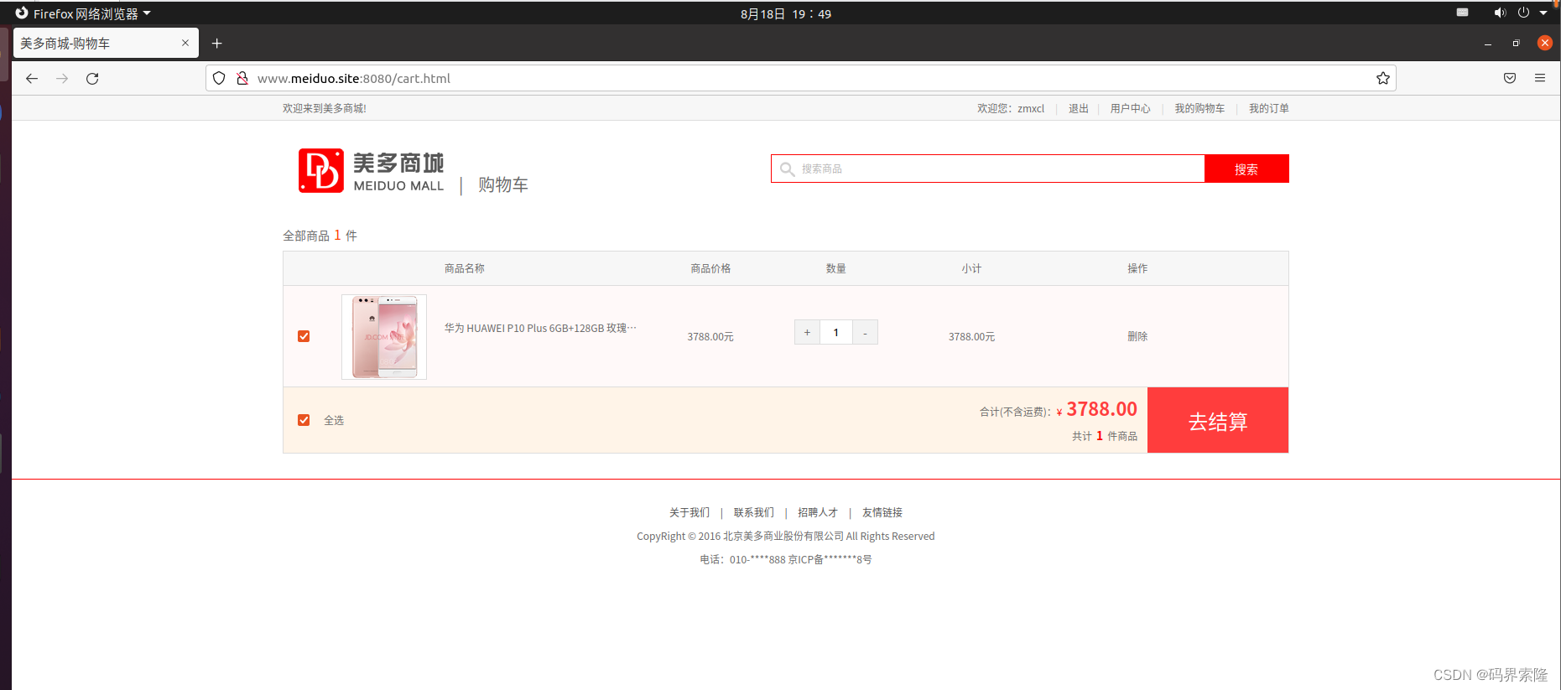Open 我的购物车 link

[x=1199, y=108]
